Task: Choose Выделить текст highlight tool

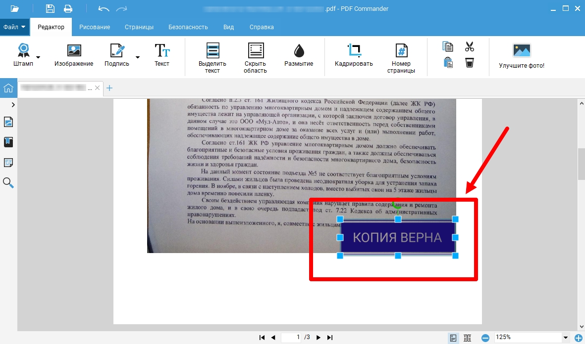Action: [x=212, y=57]
